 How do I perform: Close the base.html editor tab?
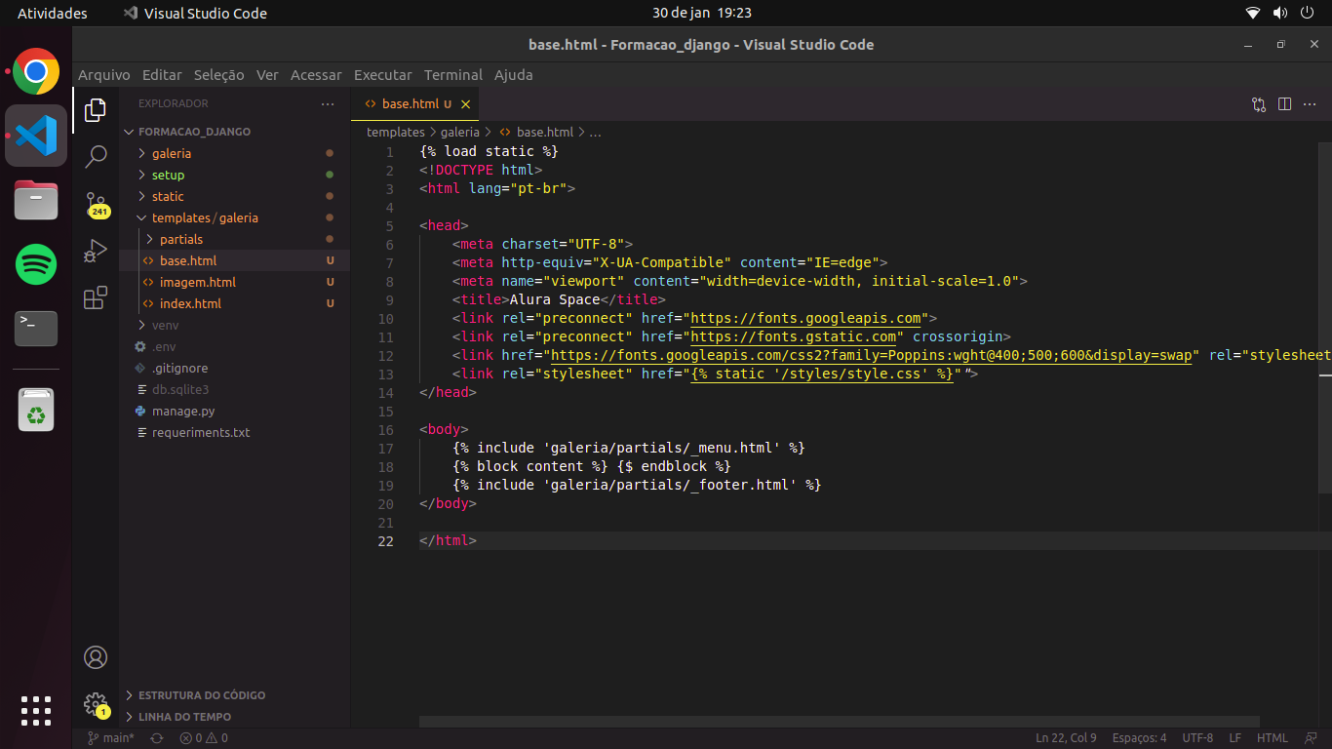pyautogui.click(x=466, y=104)
